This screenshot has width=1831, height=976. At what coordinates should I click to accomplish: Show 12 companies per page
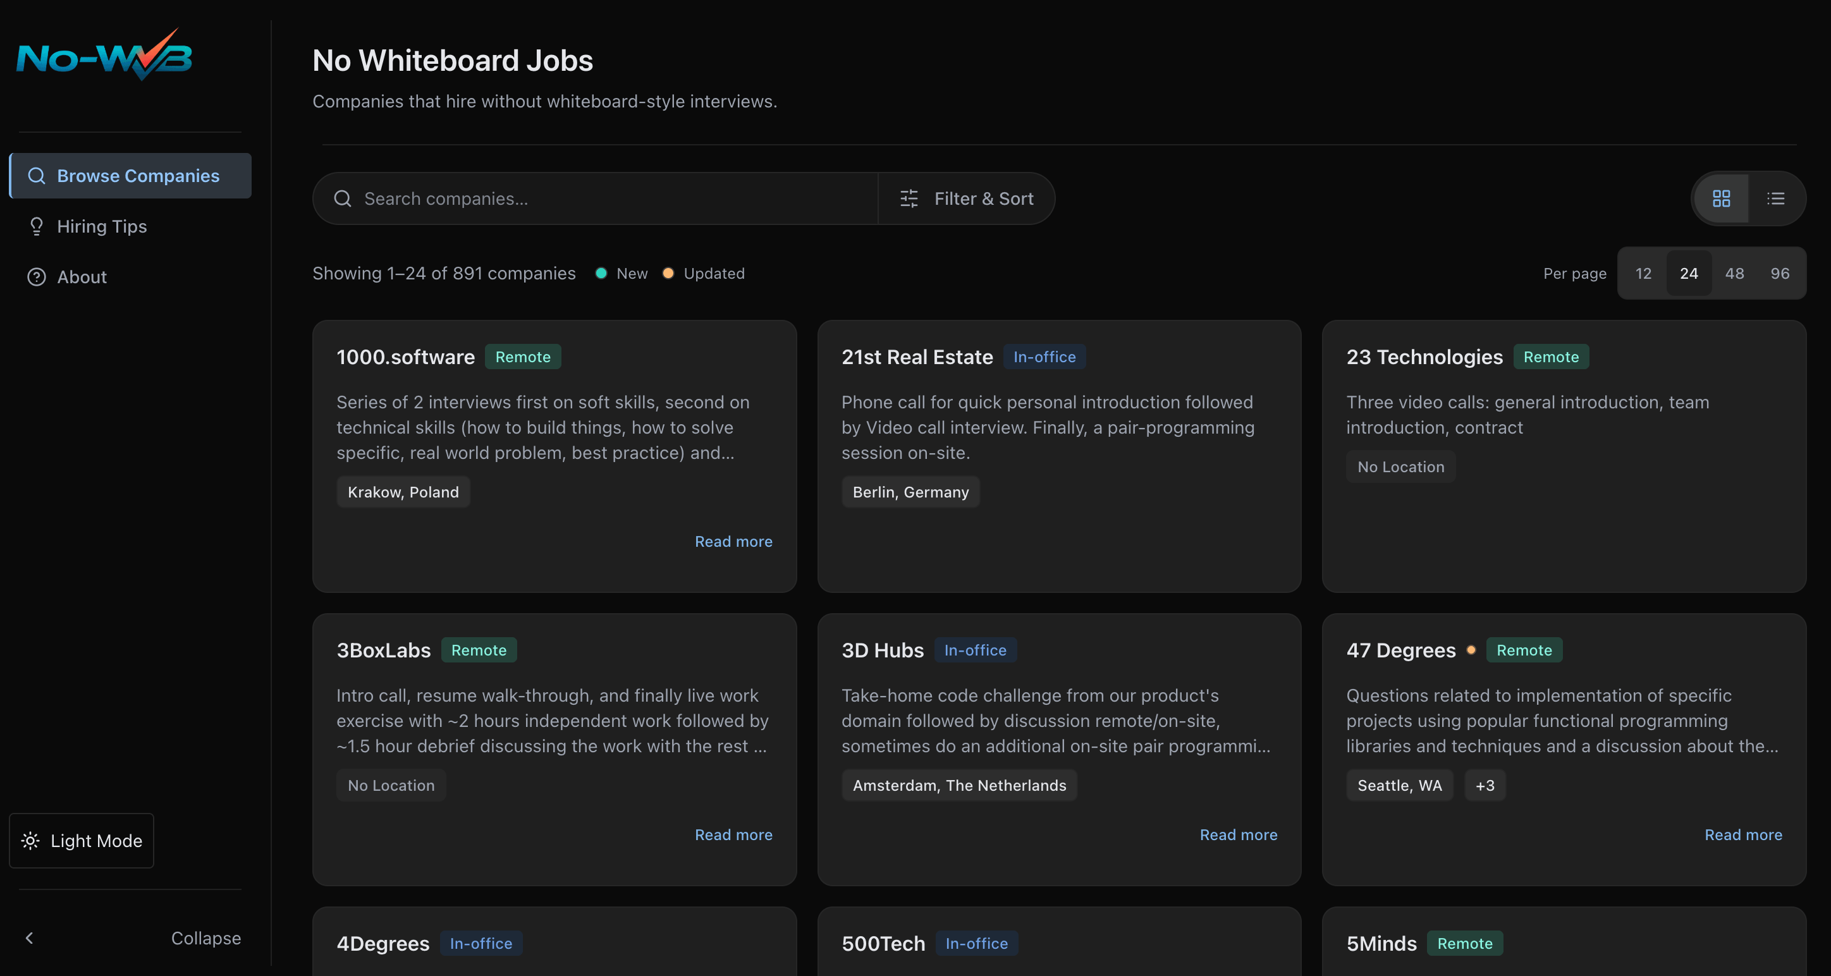click(1643, 273)
